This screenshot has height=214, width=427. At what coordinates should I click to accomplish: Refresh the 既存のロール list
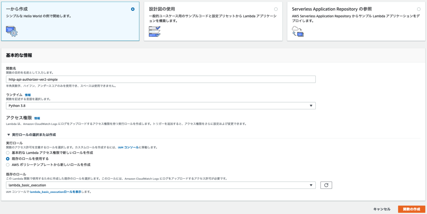[326, 185]
